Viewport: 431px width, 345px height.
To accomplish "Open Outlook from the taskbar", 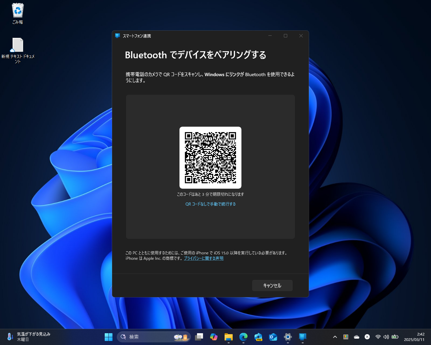I will point(273,337).
